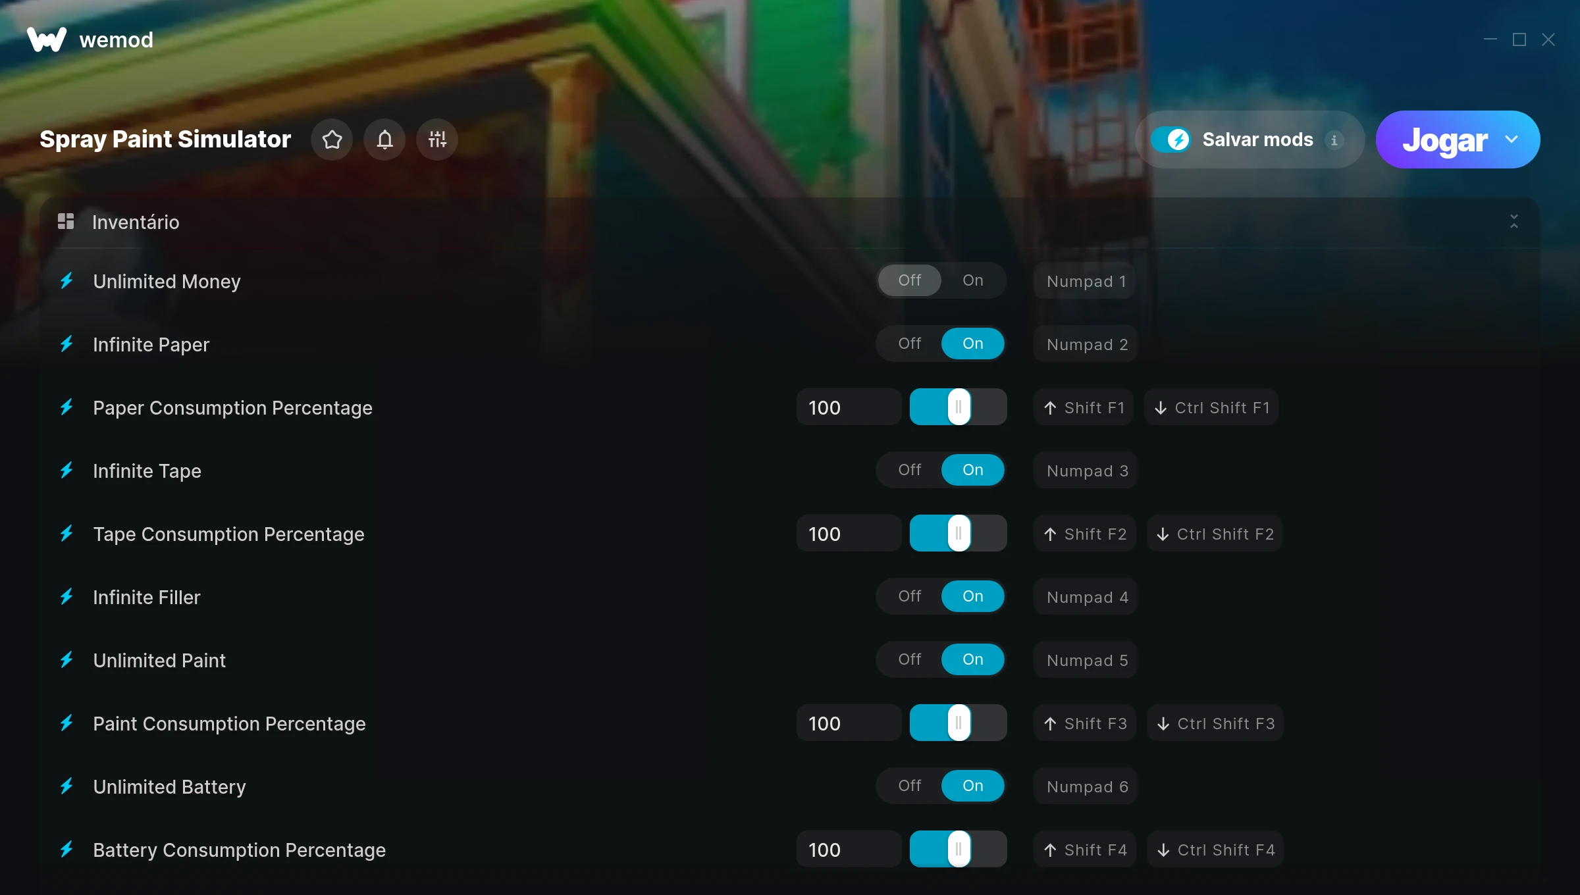The width and height of the screenshot is (1580, 895).
Task: Turn off Unlimited Battery
Action: pyautogui.click(x=909, y=786)
